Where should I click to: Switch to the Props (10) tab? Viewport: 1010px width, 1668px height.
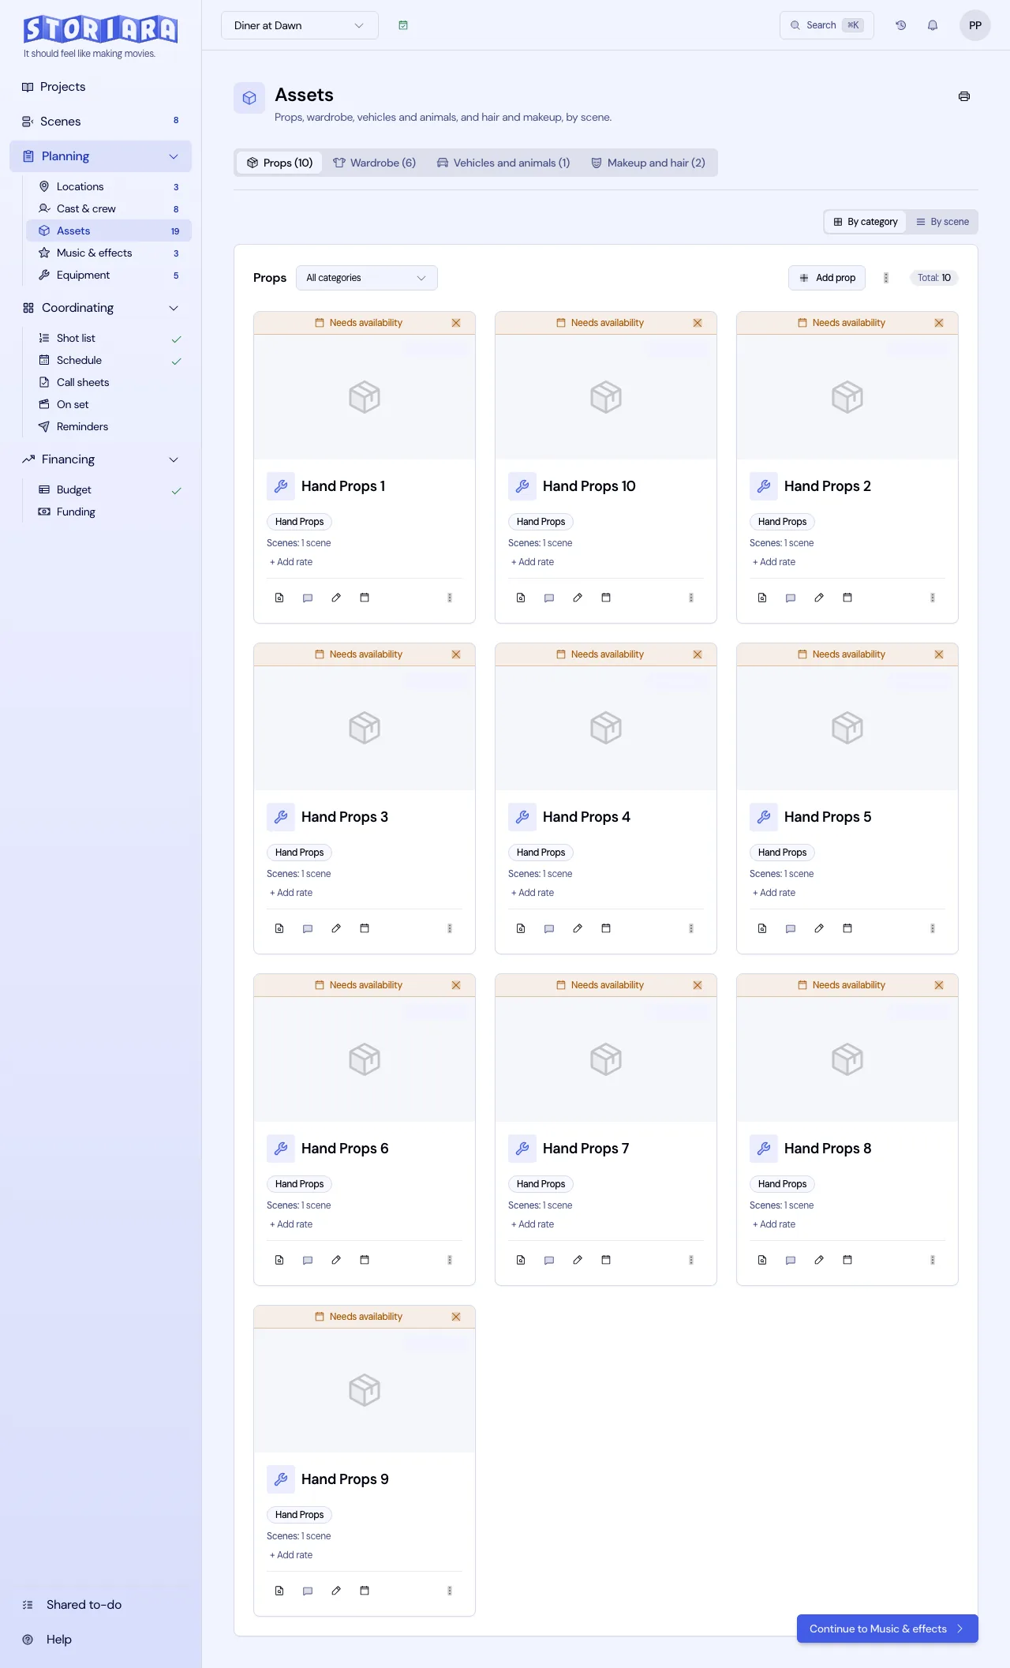coord(279,163)
